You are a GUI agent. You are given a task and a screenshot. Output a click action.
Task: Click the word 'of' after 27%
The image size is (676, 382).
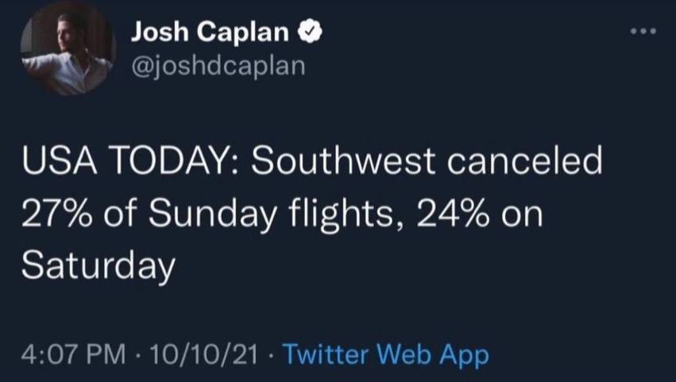click(x=120, y=213)
